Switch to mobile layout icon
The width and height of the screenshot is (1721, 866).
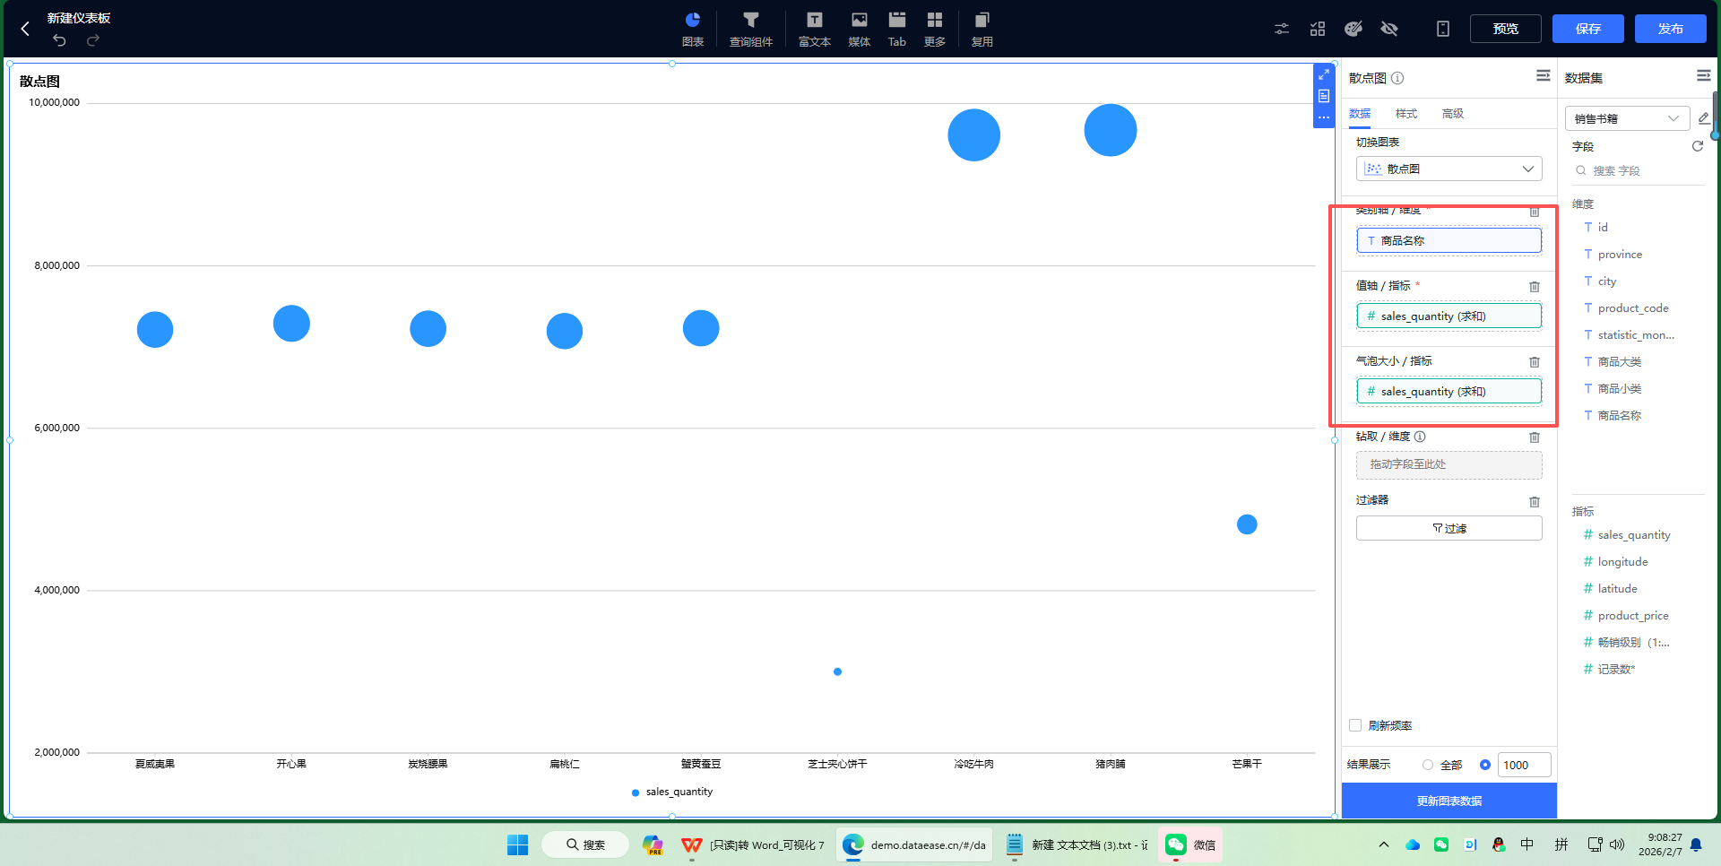pyautogui.click(x=1443, y=29)
